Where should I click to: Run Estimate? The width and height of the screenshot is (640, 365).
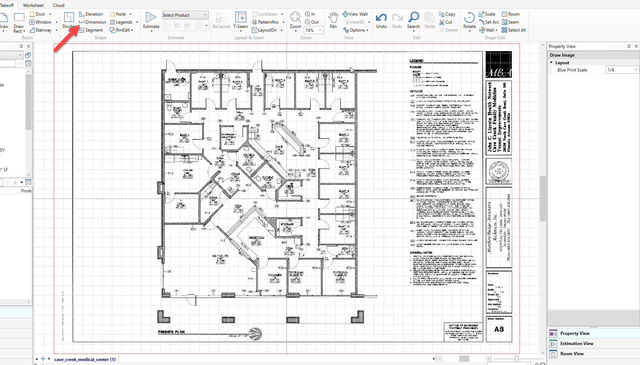coord(151,21)
